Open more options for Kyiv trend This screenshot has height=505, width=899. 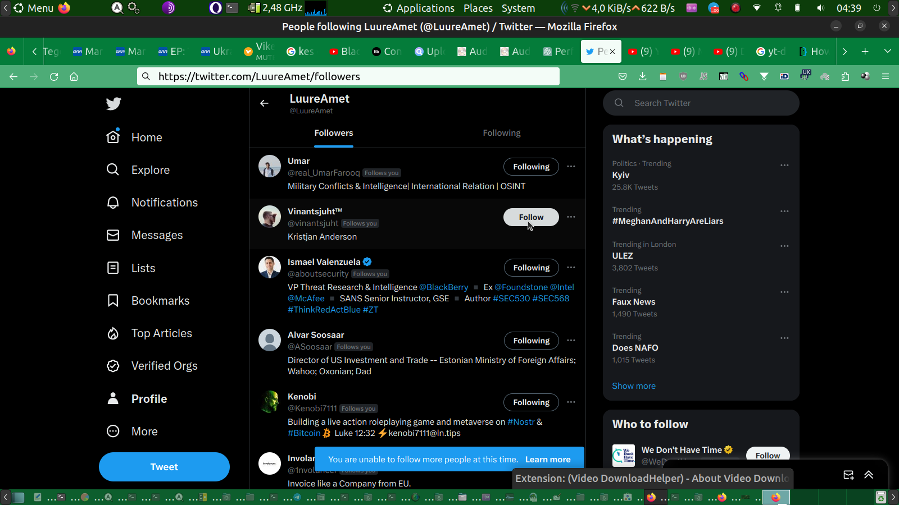(784, 165)
